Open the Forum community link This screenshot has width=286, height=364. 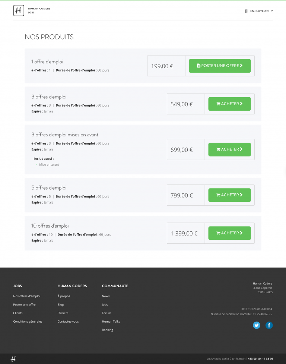[x=107, y=313]
